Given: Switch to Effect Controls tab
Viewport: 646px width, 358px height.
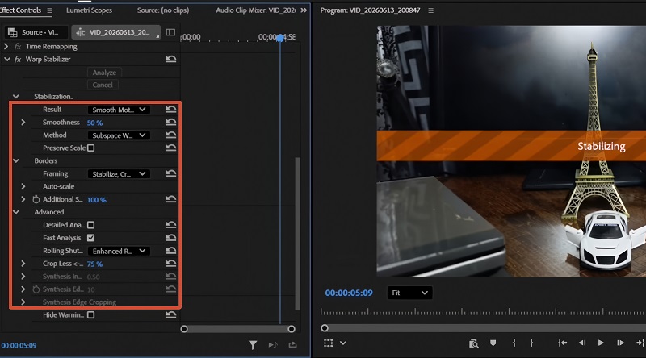Looking at the screenshot, I should 21,10.
